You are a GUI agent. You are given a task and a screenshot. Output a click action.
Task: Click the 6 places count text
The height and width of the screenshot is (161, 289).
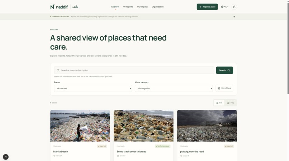pos(54,103)
